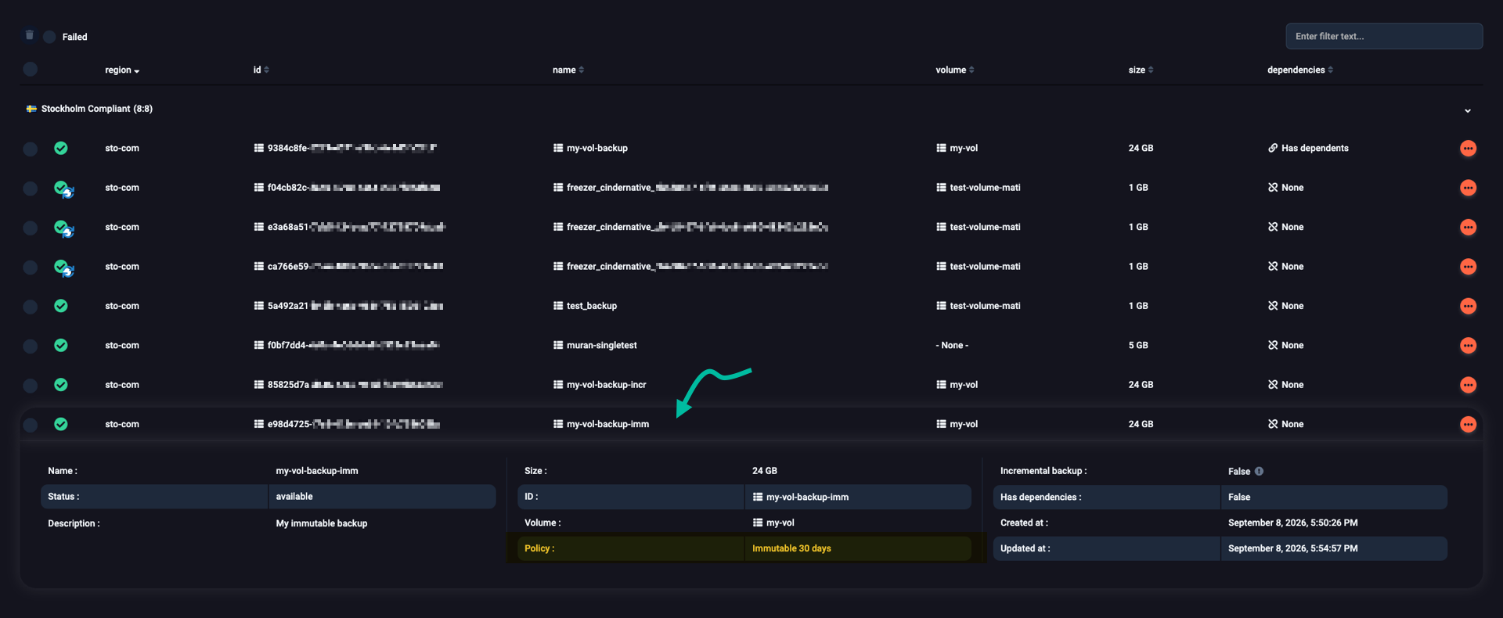Collapse the Stockholm Compliant group chevron
The image size is (1503, 618).
(x=1468, y=110)
